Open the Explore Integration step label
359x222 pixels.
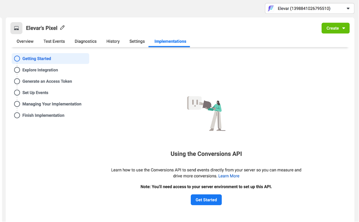[40, 70]
